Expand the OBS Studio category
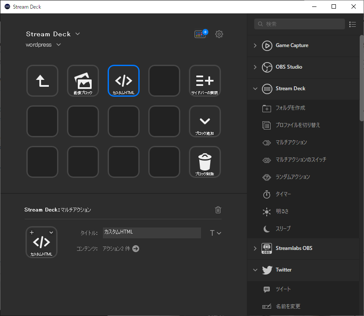 255,67
